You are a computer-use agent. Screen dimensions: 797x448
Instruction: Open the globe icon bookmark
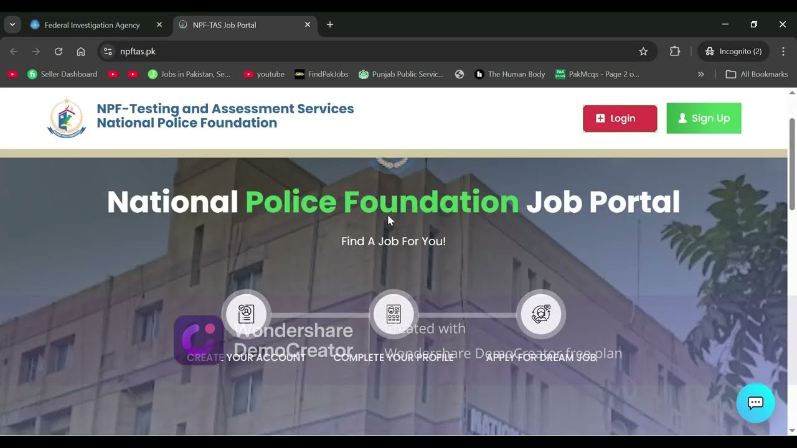(x=460, y=74)
